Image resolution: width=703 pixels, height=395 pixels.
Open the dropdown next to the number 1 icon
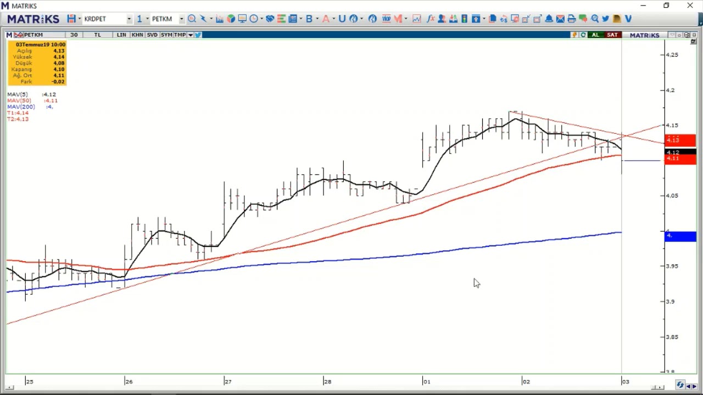coord(147,19)
